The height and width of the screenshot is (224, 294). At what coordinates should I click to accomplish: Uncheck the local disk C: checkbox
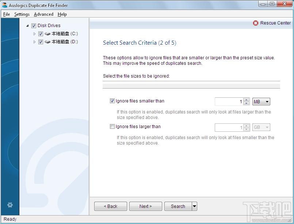click(41, 34)
